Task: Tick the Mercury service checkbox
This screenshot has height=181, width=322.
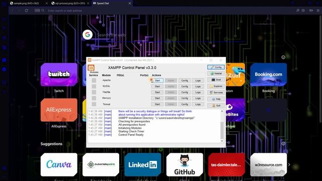Action: (x=94, y=99)
